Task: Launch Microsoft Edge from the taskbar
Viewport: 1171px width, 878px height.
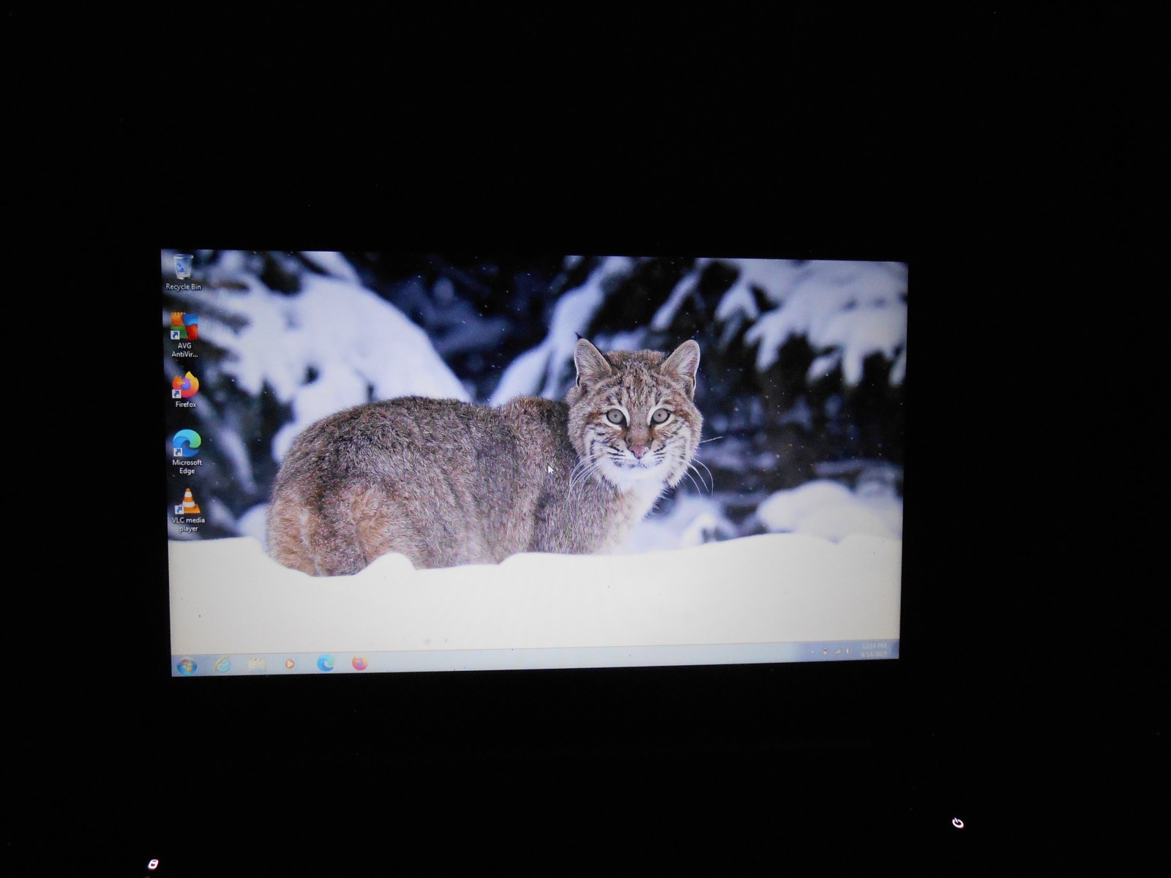Action: tap(326, 663)
